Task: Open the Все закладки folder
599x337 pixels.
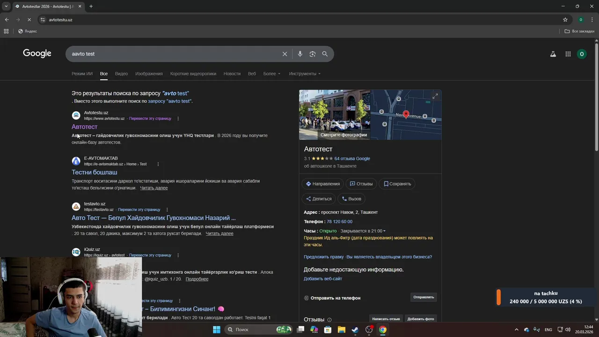Action: click(579, 31)
